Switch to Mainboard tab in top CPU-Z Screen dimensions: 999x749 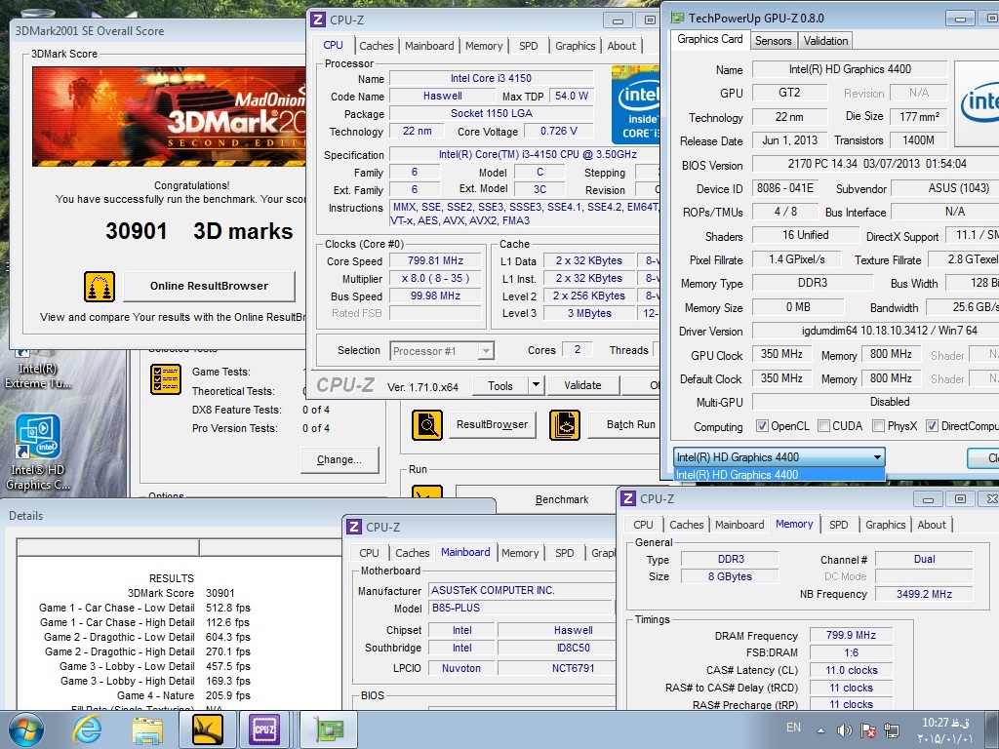pyautogui.click(x=429, y=46)
